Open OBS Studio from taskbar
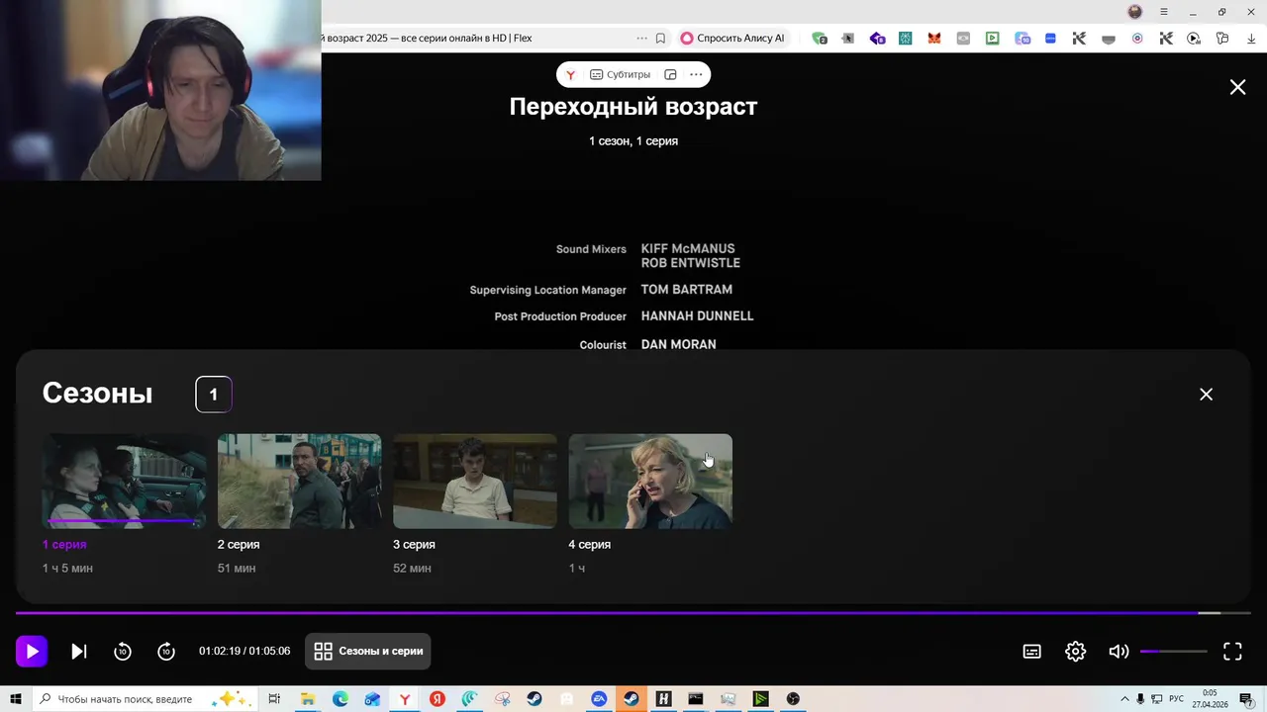The image size is (1267, 712). tap(793, 699)
